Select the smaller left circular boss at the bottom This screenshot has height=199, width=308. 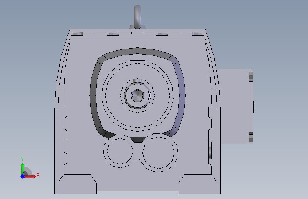(x=120, y=151)
